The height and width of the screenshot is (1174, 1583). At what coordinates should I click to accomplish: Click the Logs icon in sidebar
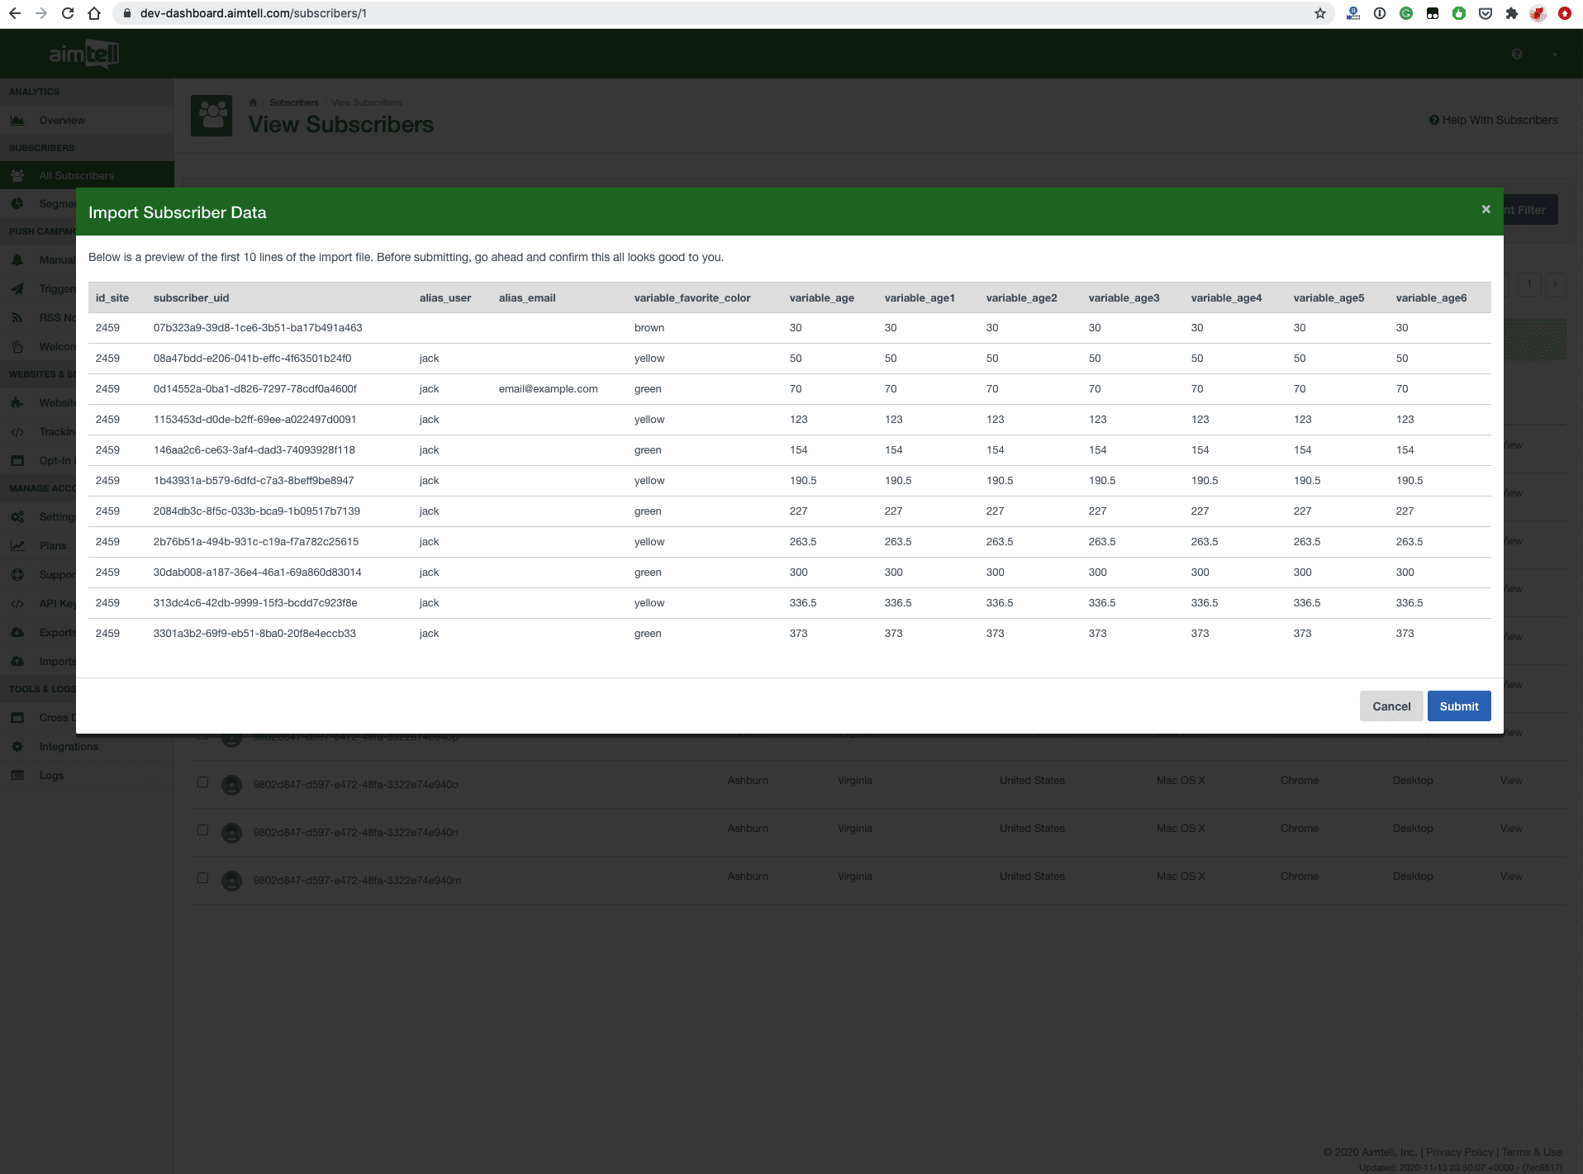coord(17,776)
